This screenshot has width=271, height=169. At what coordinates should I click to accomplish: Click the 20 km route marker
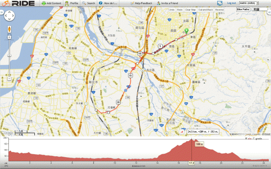[x=118, y=102]
